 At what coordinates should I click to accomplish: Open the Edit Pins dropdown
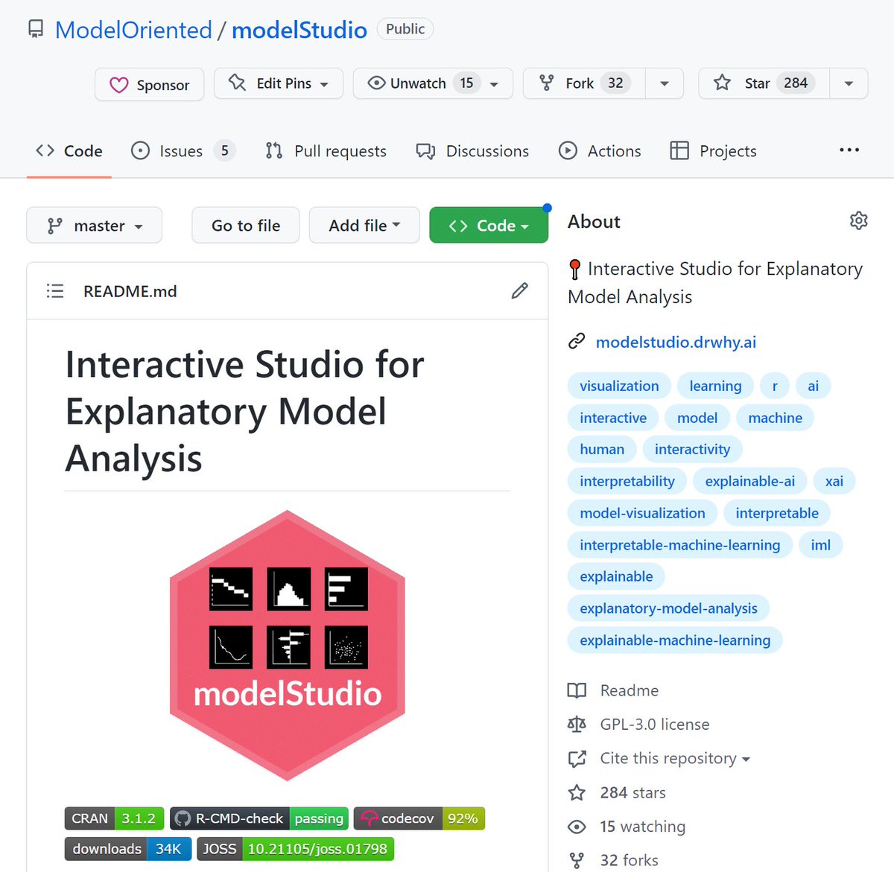pos(279,83)
